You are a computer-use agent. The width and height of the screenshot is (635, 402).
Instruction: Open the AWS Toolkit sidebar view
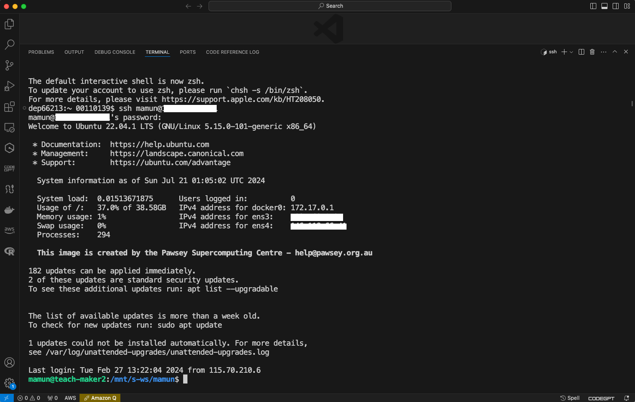tap(9, 230)
